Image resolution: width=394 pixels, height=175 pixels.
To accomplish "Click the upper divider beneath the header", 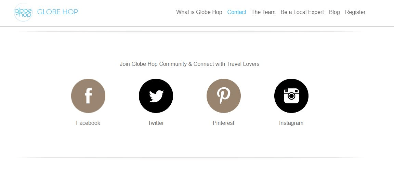I will point(190,31).
